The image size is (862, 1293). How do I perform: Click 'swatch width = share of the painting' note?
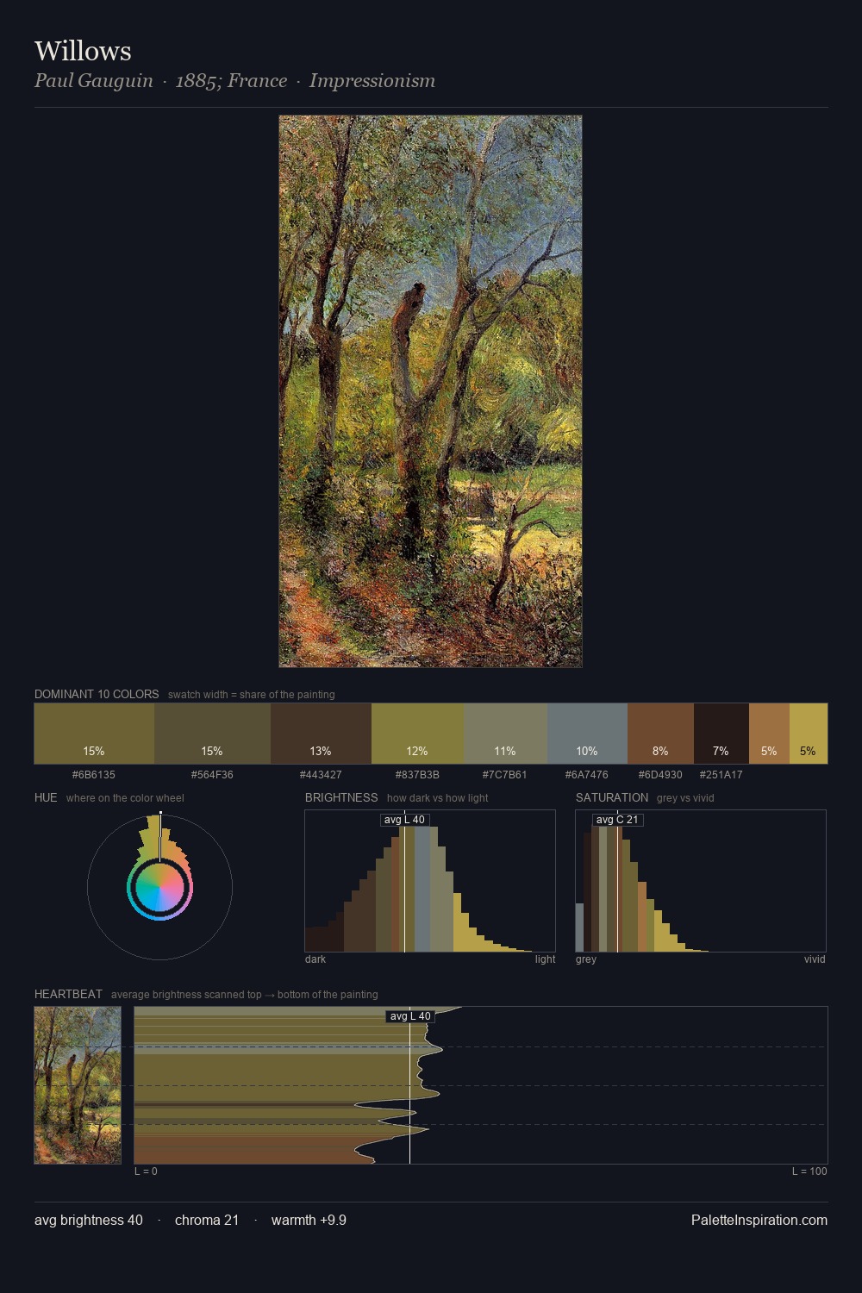coord(252,695)
